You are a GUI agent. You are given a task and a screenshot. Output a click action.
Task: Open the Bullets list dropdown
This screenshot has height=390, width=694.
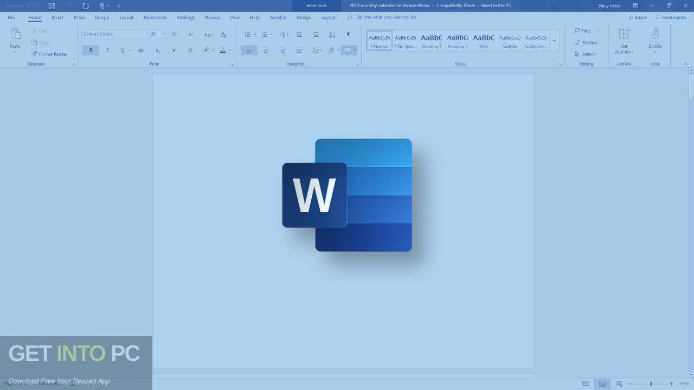tap(255, 34)
